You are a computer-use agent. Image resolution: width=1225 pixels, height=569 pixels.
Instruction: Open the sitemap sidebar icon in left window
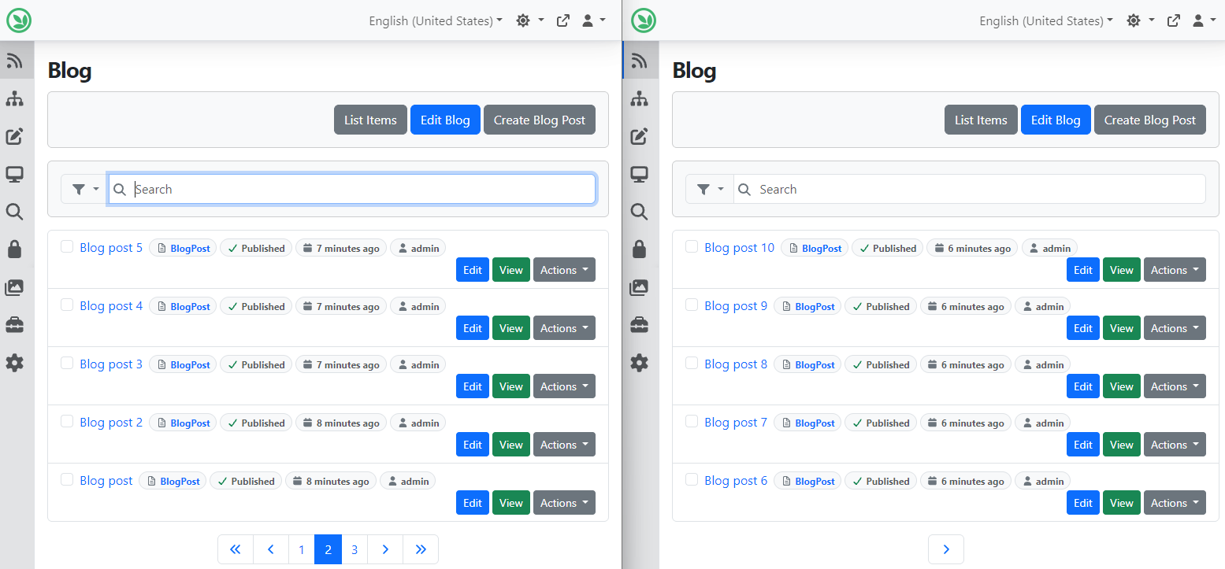tap(14, 98)
